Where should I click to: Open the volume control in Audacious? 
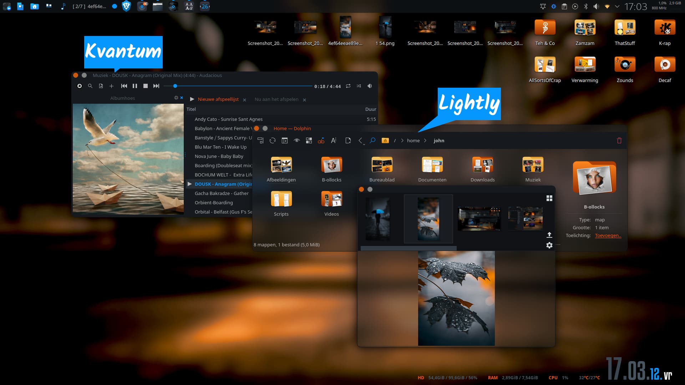click(x=370, y=86)
